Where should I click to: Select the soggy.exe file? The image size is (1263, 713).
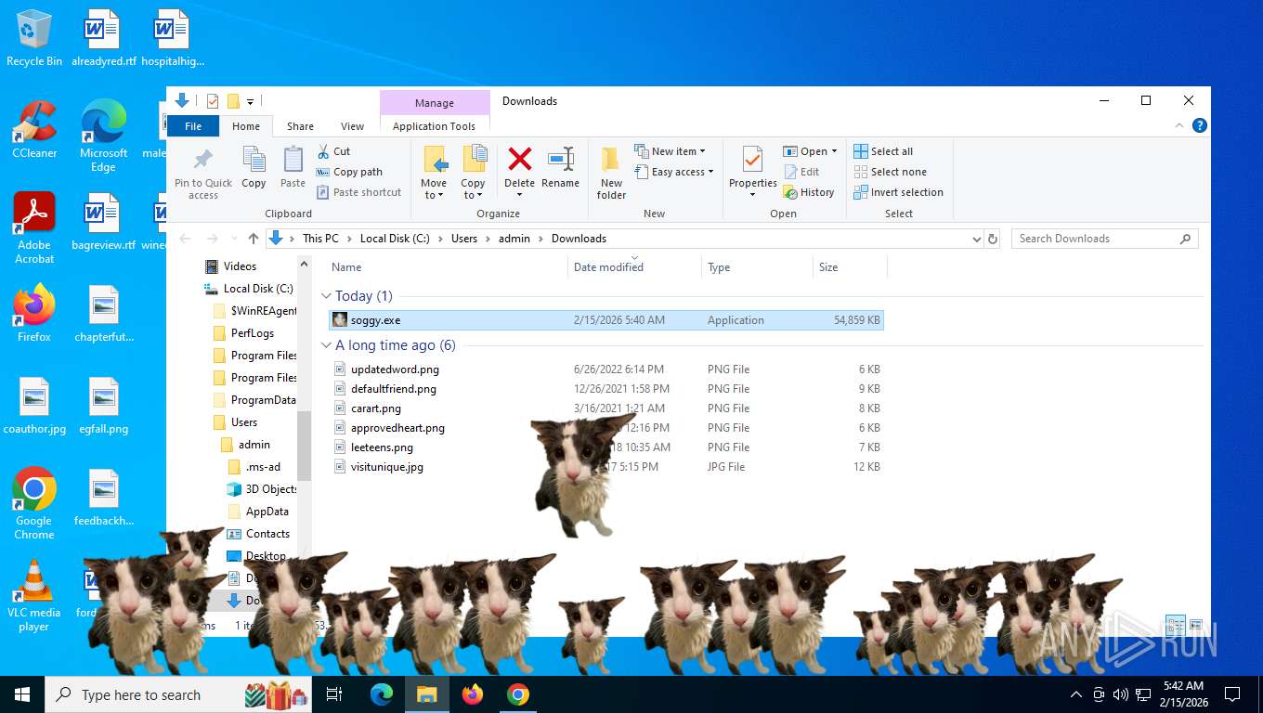606,320
